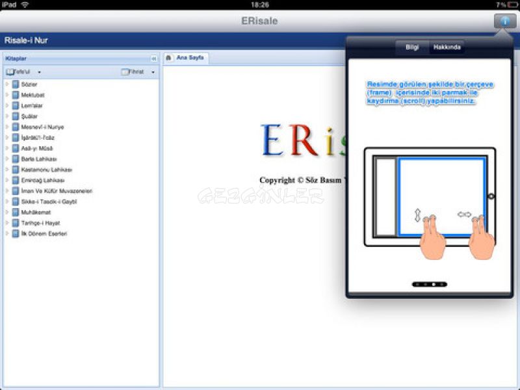Click the Tarihçe-i Hayat book icon
Image resolution: width=520 pixels, height=390 pixels.
[x=16, y=223]
